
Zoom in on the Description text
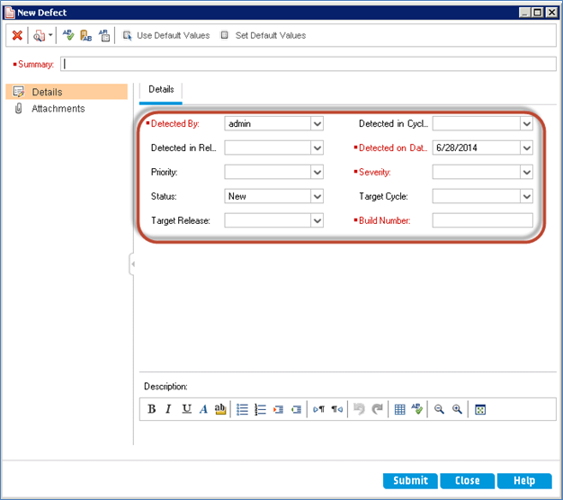(x=457, y=409)
